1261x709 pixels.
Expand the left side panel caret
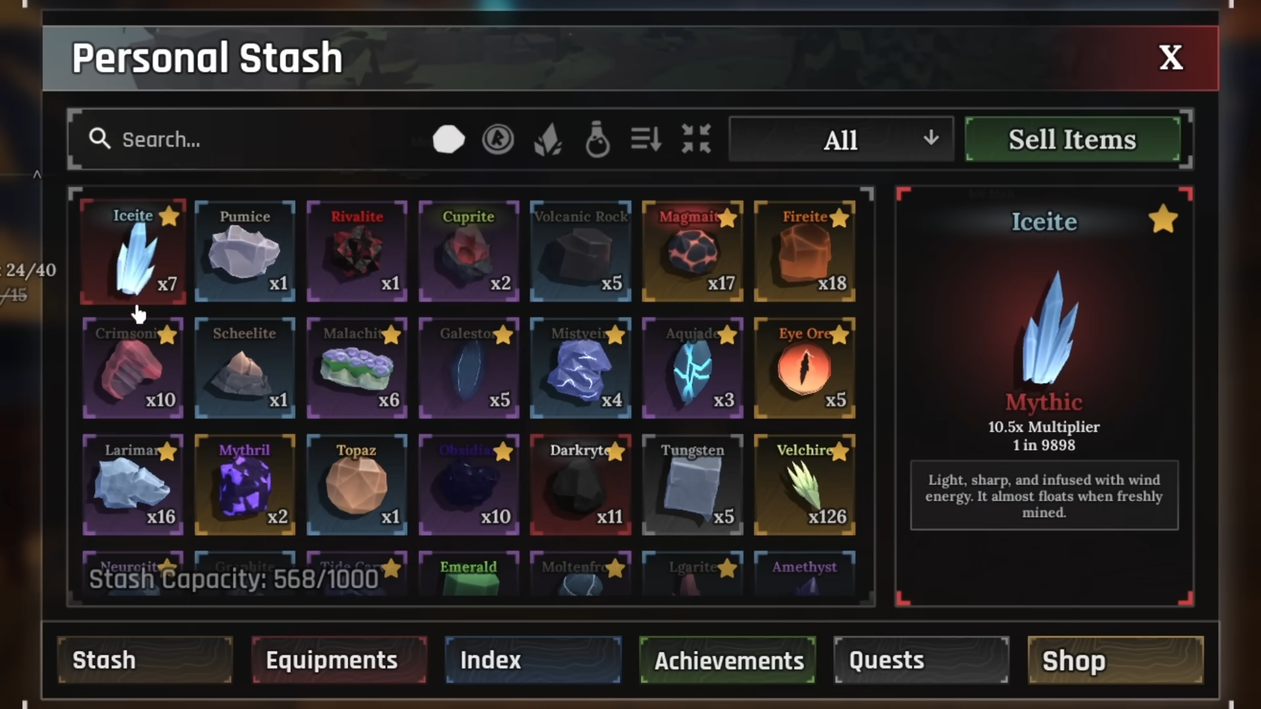point(37,175)
